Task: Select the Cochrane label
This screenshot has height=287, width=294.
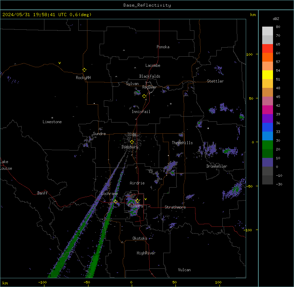Action: (109, 194)
